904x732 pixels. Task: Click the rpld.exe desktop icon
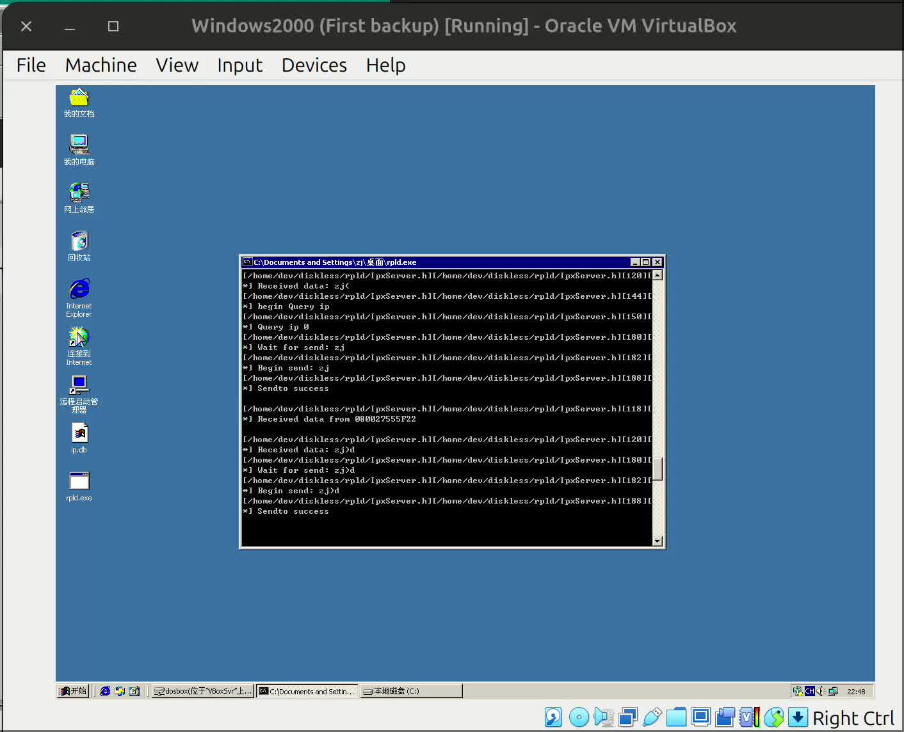79,486
